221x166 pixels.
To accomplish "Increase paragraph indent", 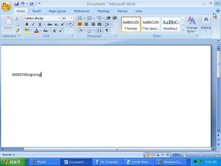I will click(x=115, y=18).
